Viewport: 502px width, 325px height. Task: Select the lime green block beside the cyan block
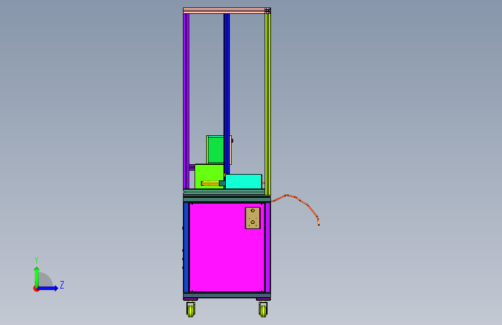tap(209, 173)
